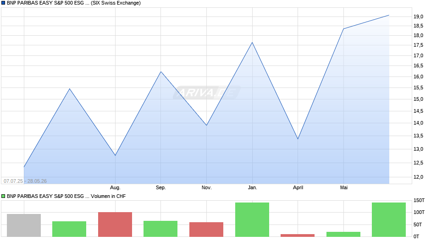Image resolution: width=431 pixels, height=241 pixels.
Task: Click the price line point above Mai
Action: [x=343, y=29]
